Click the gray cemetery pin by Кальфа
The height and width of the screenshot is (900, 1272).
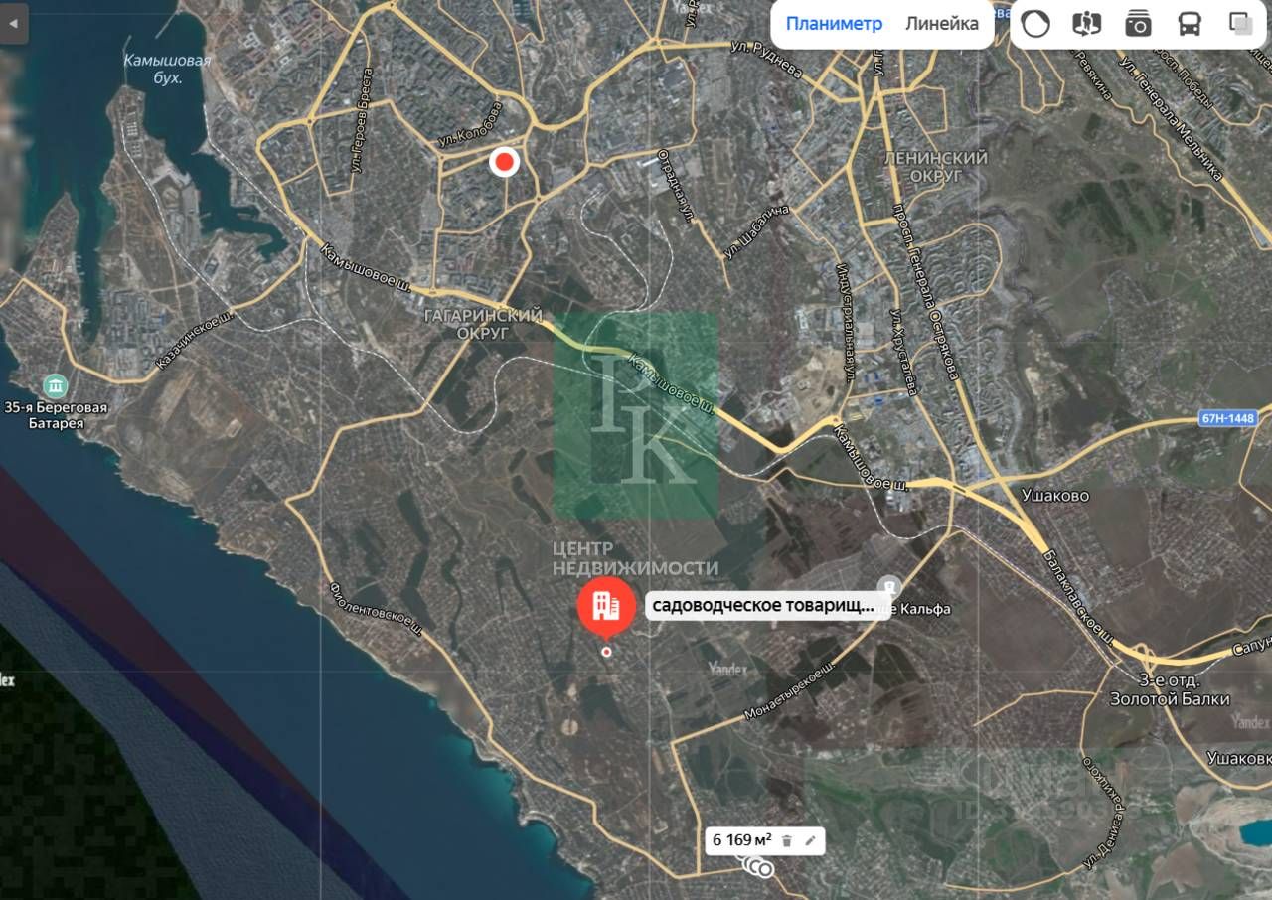tap(889, 588)
